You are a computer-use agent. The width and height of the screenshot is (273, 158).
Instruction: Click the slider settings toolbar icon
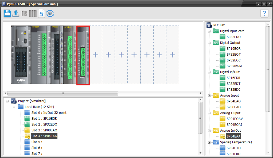(24, 13)
